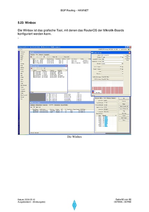This screenshot has width=149, height=212.
Task: Click the Undo arrow in Winbox top toolbar
Action: pos(19,49)
